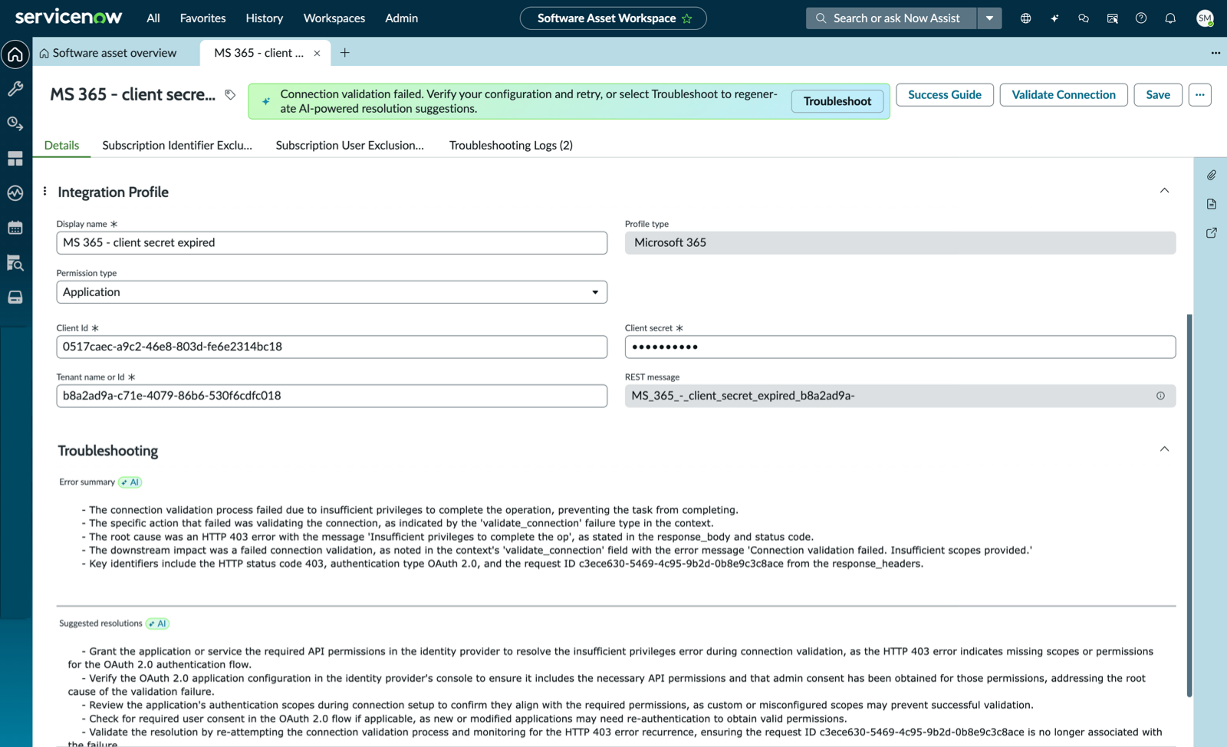Select the Details tab
The width and height of the screenshot is (1227, 747).
tap(61, 145)
